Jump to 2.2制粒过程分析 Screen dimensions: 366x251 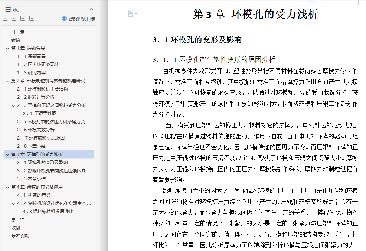[36, 97]
